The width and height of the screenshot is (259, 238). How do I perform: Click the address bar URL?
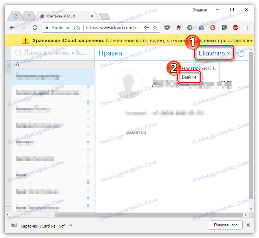point(113,28)
